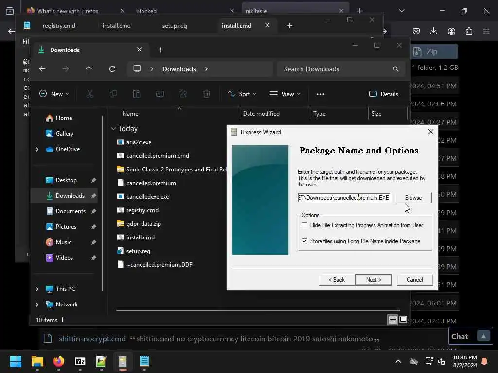Switch to large thumbnails view icon in status bar
The image size is (498, 373).
[x=403, y=320]
